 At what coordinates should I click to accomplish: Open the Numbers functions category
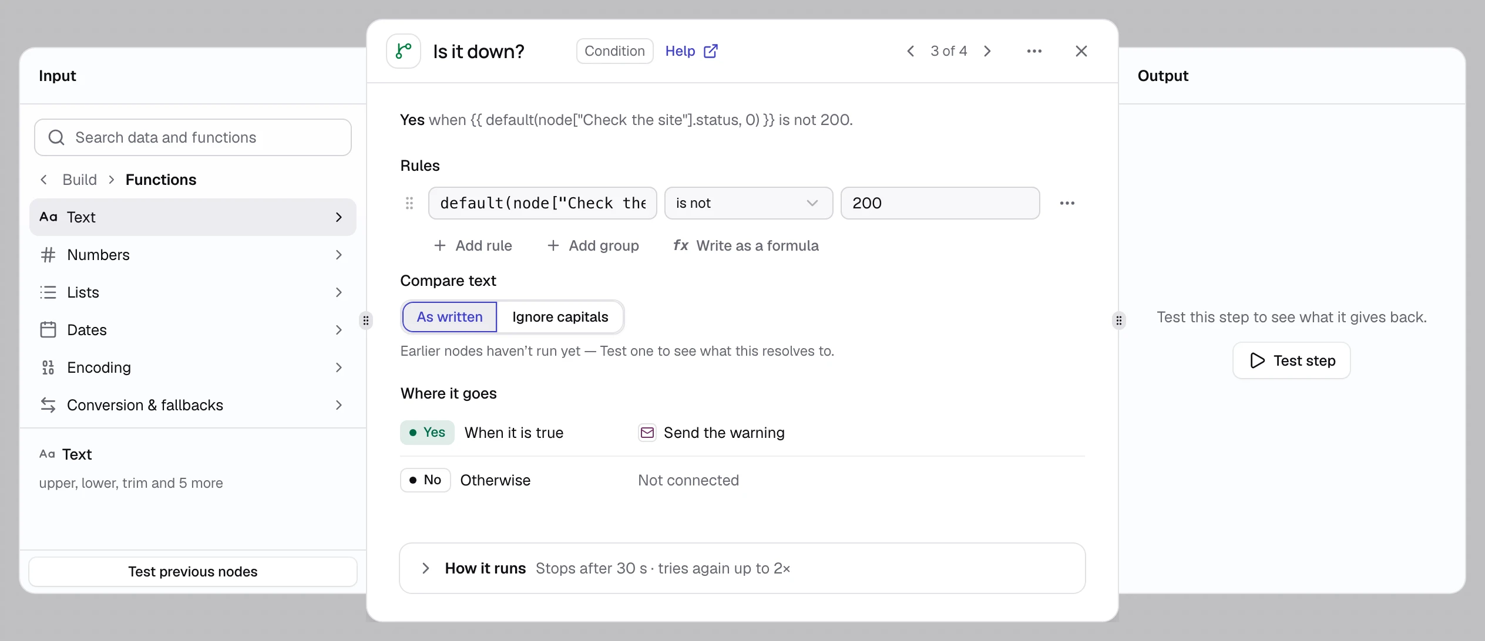coord(193,255)
